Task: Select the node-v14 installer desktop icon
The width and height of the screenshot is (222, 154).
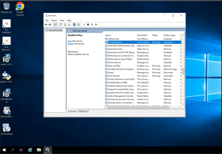Action: coord(7,60)
